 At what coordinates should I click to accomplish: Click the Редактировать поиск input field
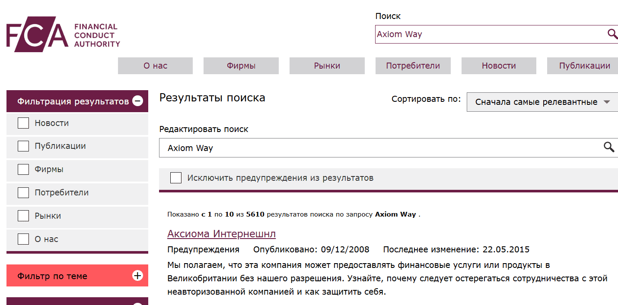346,147
